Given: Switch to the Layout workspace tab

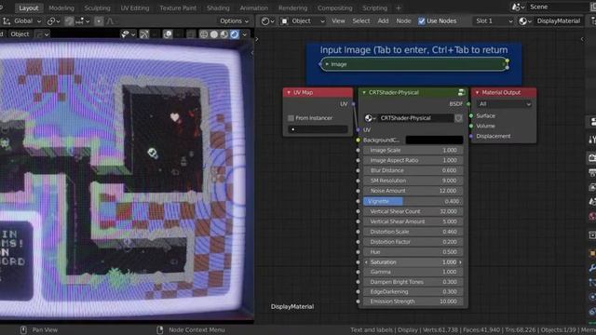Looking at the screenshot, I should point(29,8).
